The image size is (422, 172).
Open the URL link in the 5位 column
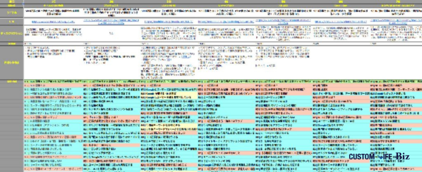point(284,22)
